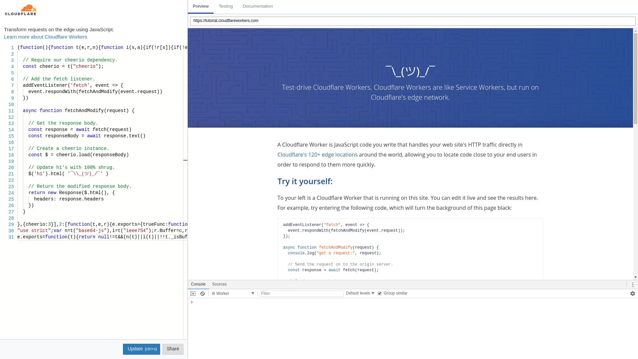Viewport: 638px width, 359px height.
Task: Click 'console.log("got a request:", request);' in preview
Action: click(334, 253)
